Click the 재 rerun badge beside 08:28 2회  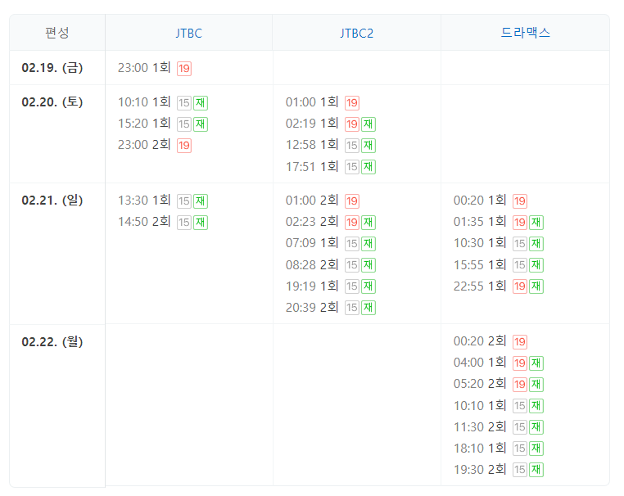(369, 265)
